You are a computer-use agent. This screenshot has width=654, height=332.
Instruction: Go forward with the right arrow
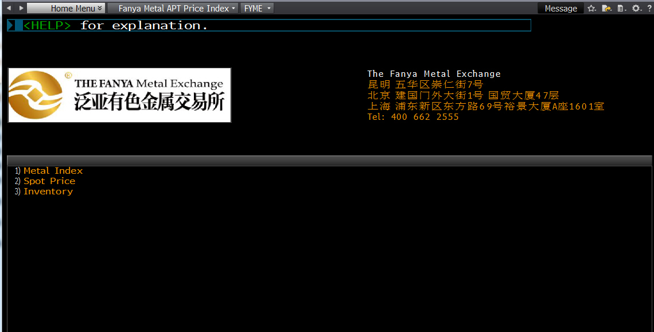click(x=21, y=8)
